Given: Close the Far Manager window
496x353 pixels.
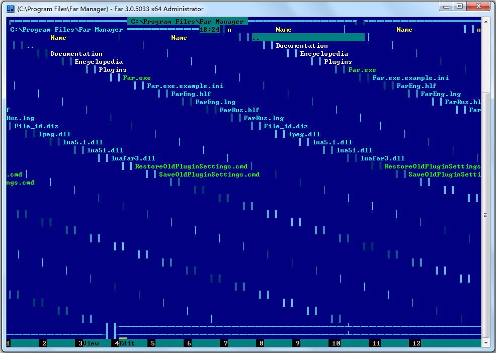Looking at the screenshot, I should (x=478, y=7).
